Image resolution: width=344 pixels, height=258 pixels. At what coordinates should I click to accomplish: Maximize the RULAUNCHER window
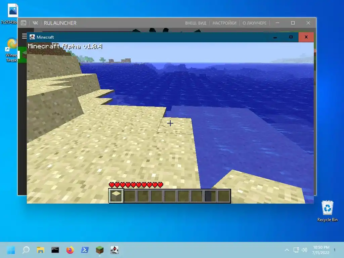pyautogui.click(x=293, y=23)
